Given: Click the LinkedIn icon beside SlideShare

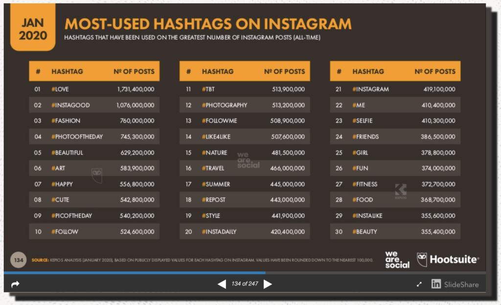Looking at the screenshot, I should point(436,284).
